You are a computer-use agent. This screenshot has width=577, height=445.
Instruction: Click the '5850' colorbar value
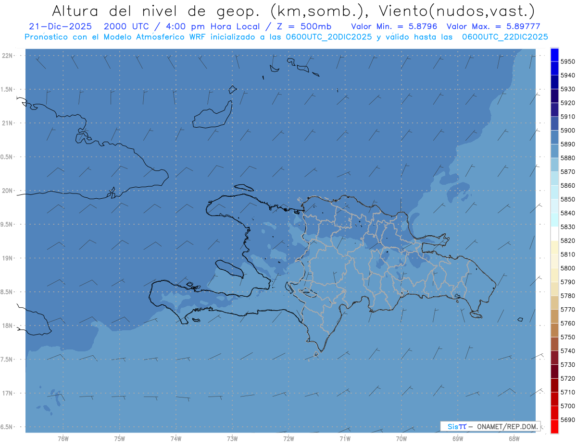click(568, 199)
